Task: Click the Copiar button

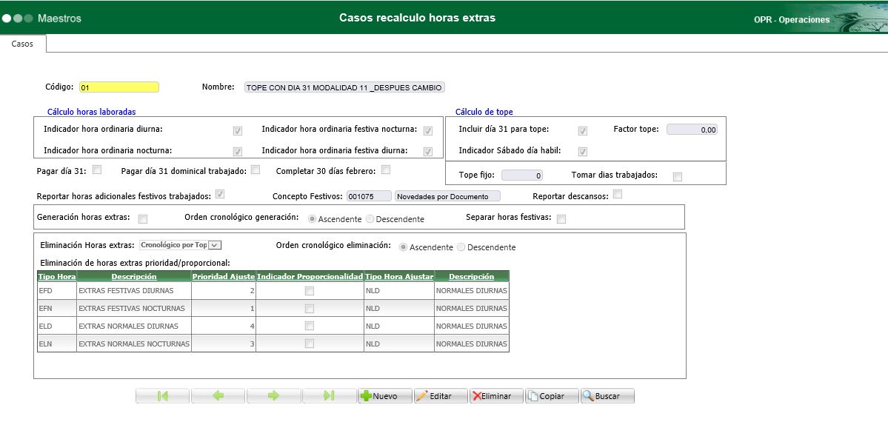Action: click(552, 396)
